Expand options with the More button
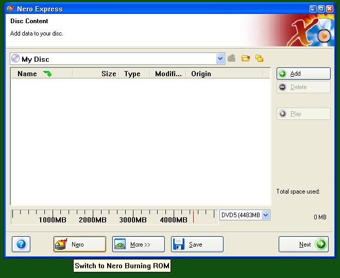Screen dimensions: 340x278 point(139,244)
